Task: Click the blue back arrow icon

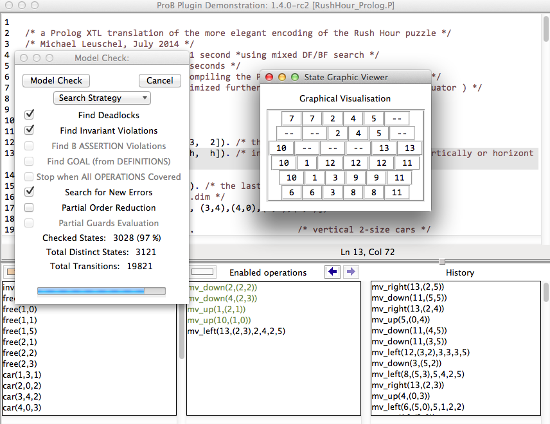Action: pos(333,272)
